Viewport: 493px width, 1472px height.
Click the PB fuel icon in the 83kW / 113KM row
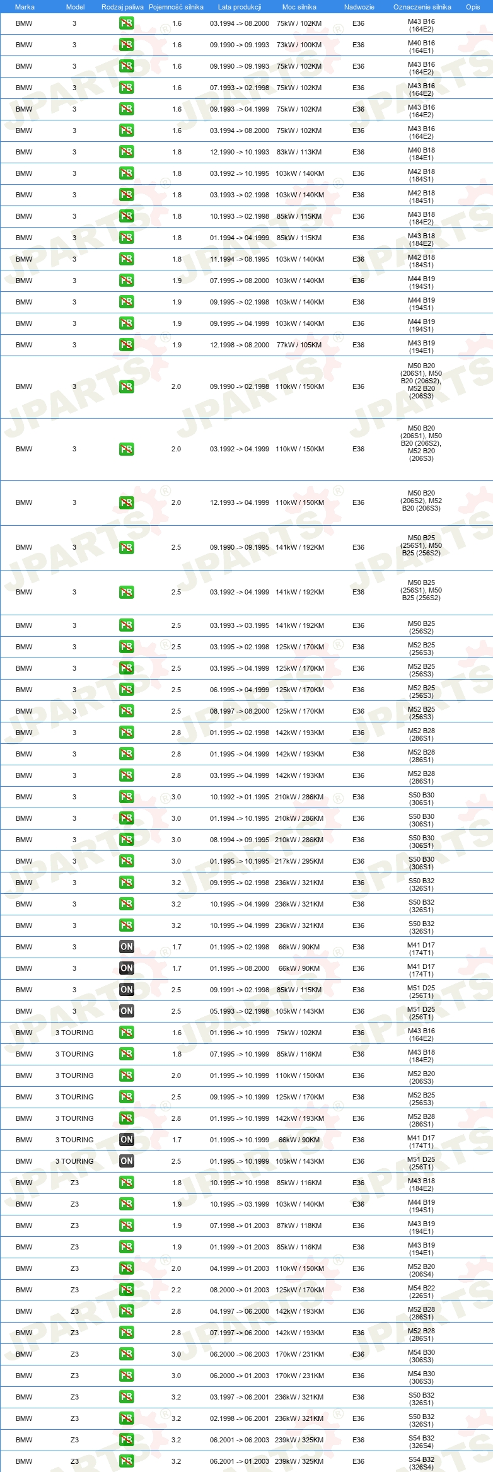(x=126, y=152)
